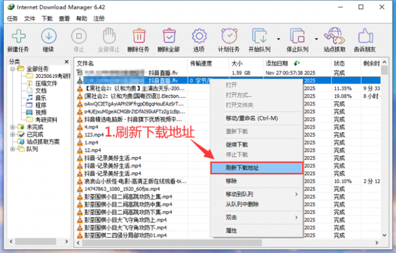This screenshot has width=396, height=253.
Task: Select file 4.mp4 in list
Action: point(91,127)
